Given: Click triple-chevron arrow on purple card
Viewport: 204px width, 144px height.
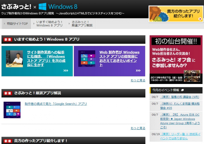Looking at the screenshot, I should [x=138, y=71].
